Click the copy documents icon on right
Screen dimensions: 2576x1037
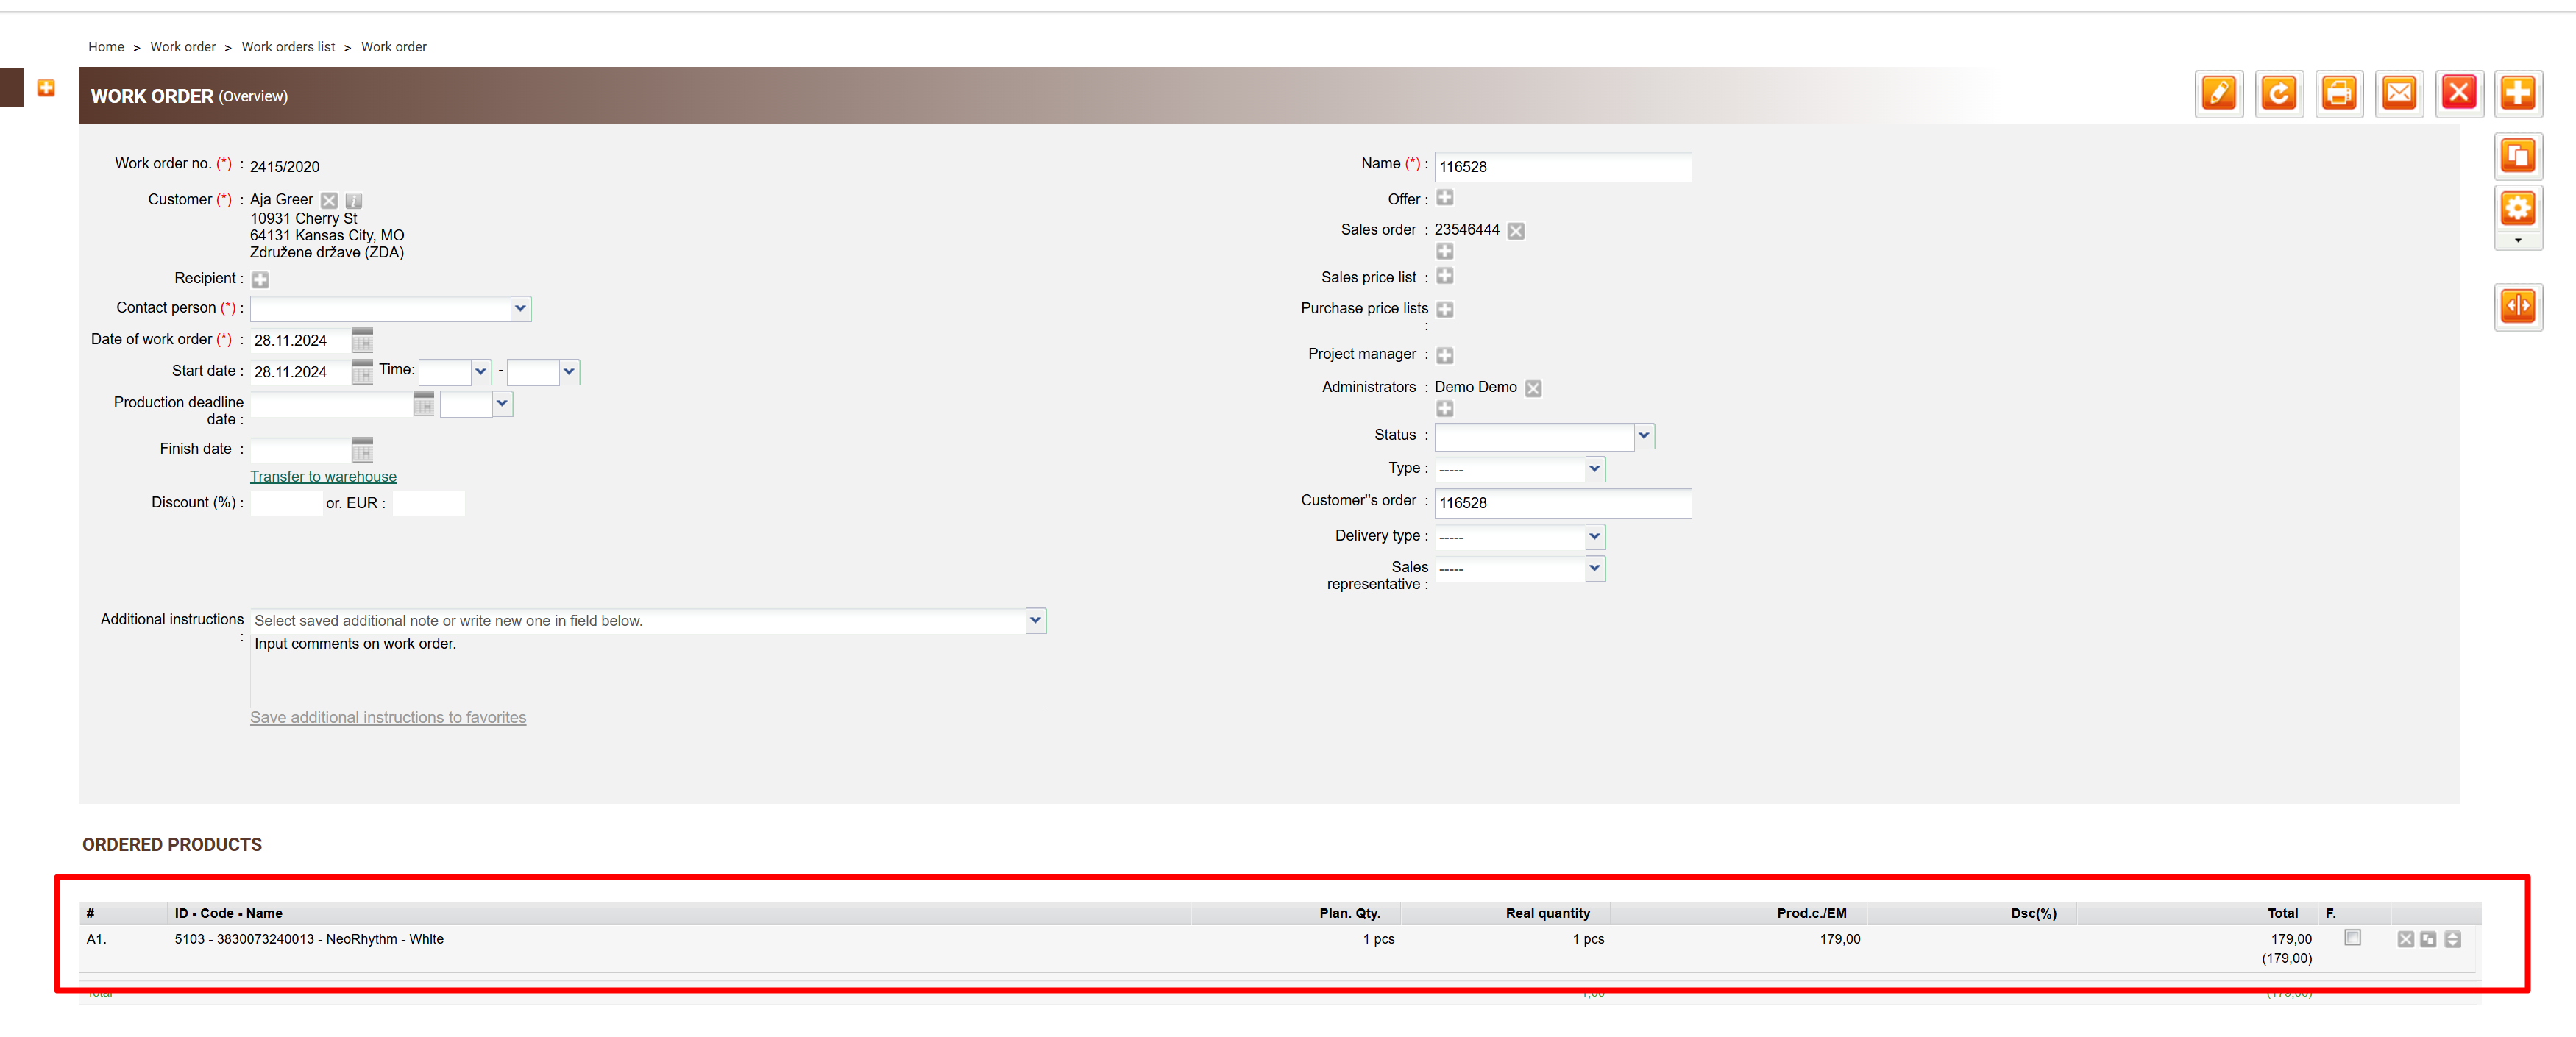[x=2517, y=156]
